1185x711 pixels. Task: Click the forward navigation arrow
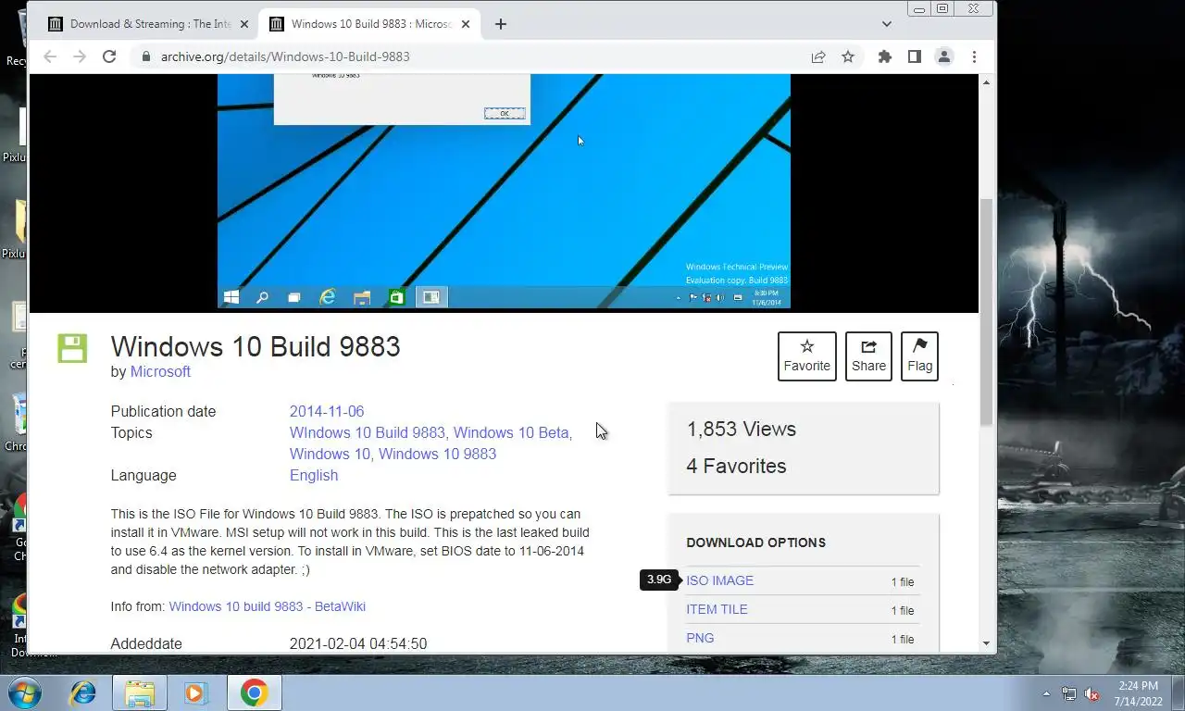[80, 56]
